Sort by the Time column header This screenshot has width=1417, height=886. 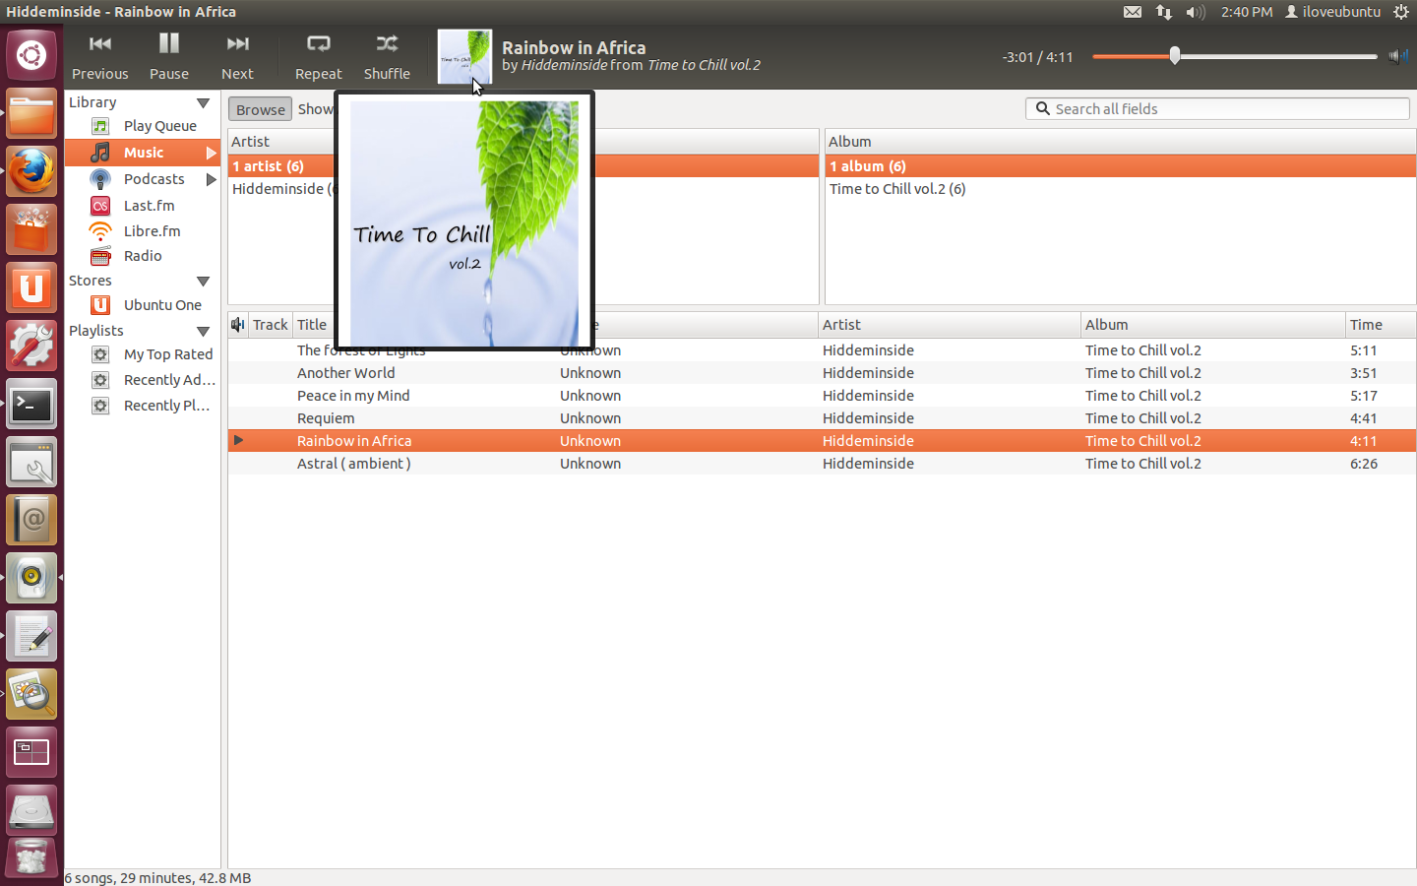pos(1380,325)
